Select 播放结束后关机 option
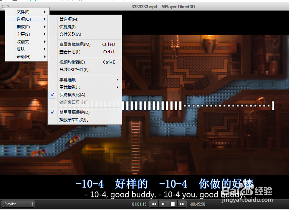The width and height of the screenshot is (289, 210). coord(85,120)
